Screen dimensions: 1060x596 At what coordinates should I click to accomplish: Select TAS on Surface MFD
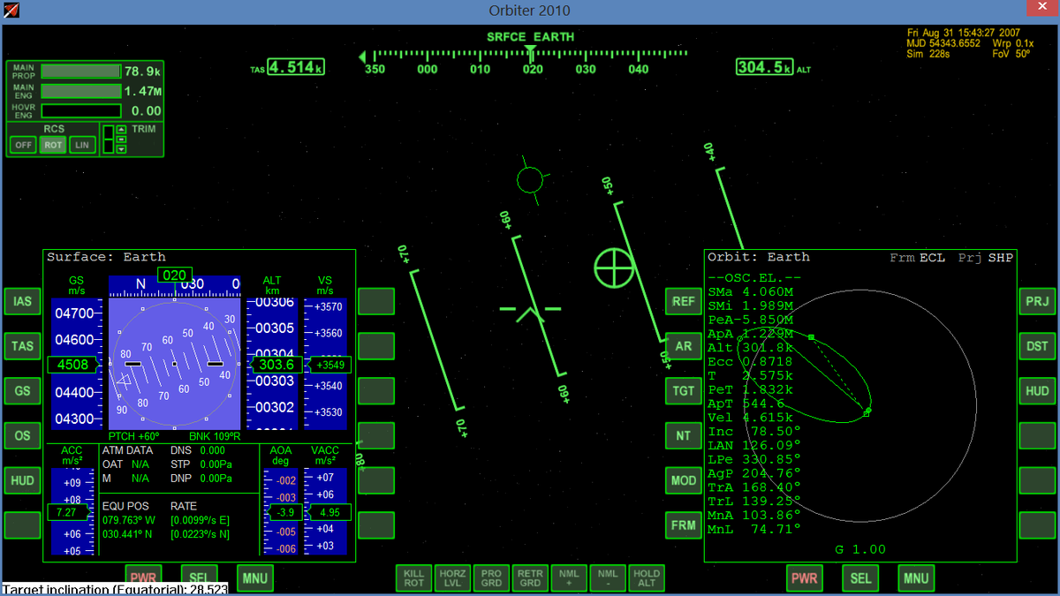pos(22,346)
